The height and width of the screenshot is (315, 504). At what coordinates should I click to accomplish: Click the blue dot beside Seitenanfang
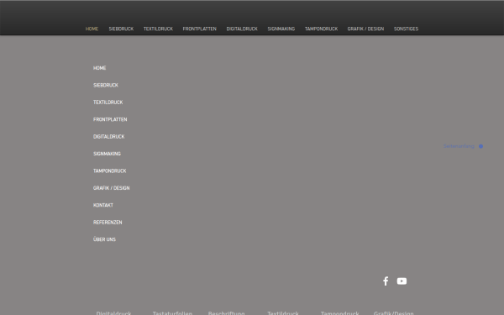pyautogui.click(x=480, y=146)
